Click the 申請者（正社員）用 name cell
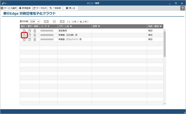 74,35
